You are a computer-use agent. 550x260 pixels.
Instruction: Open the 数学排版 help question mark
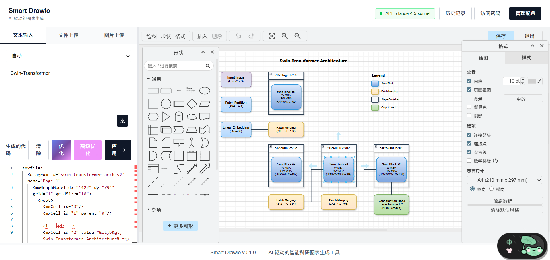(495, 161)
